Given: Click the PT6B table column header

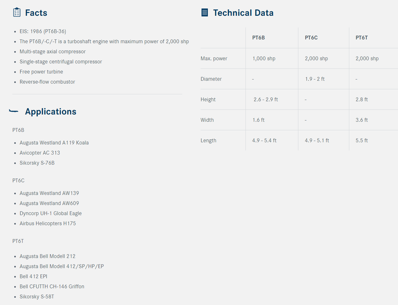Looking at the screenshot, I should click(258, 38).
